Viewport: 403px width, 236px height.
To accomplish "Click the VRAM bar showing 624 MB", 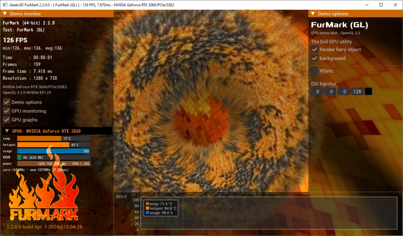I will pyautogui.click(x=54, y=157).
